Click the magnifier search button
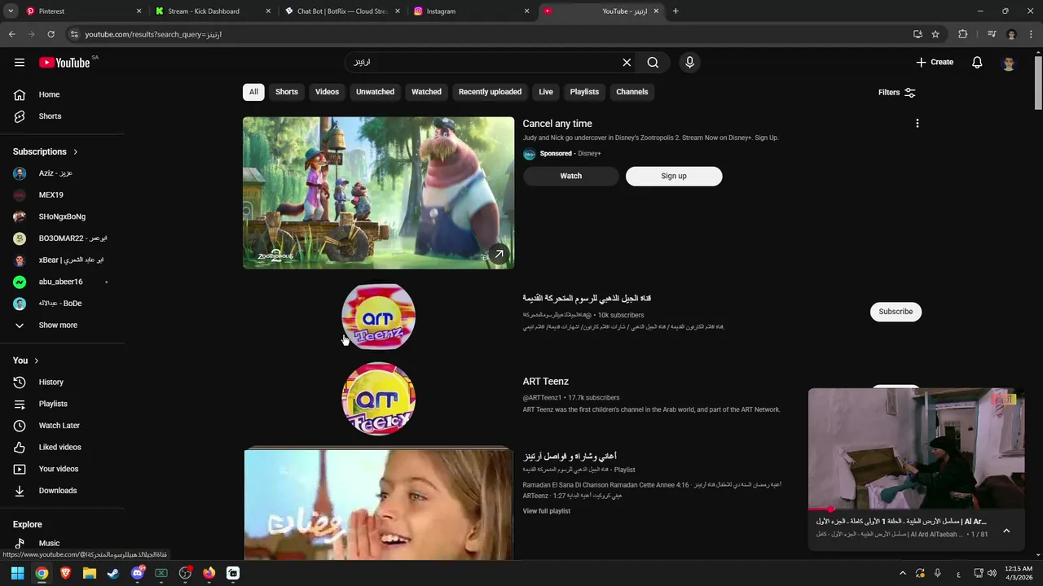 (653, 62)
